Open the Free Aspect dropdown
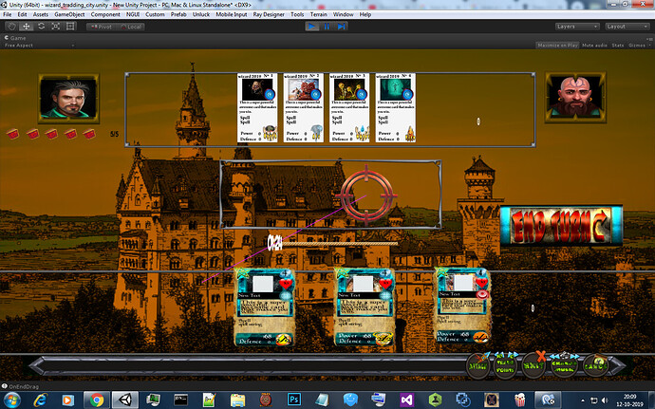Image resolution: width=655 pixels, height=409 pixels. [x=39, y=46]
